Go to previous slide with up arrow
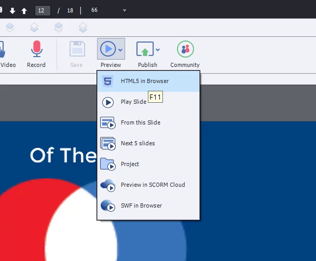 click(x=24, y=11)
